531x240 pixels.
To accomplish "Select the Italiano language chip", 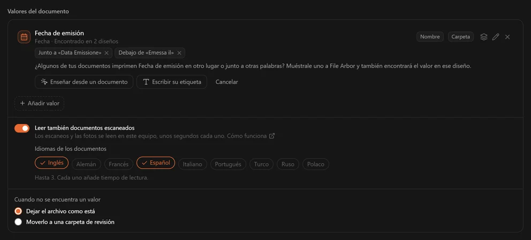I will click(x=192, y=164).
